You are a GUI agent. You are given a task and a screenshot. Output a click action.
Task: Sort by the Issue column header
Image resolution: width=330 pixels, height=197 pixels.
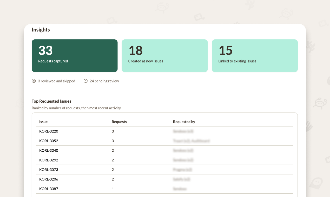(x=43, y=122)
